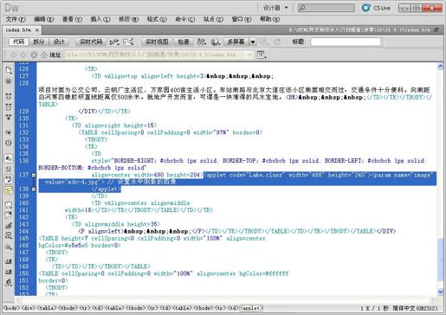This screenshot has width=446, height=315.
Task: Click the Move or Convert CSS icon
Action: pyautogui.click(x=9, y=247)
